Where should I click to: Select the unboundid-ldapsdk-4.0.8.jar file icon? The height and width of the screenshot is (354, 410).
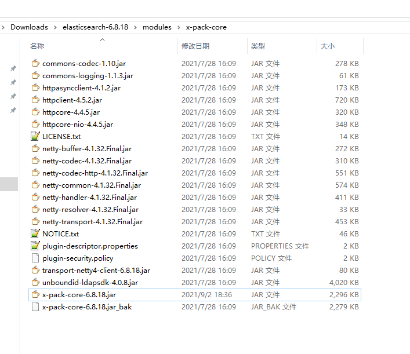(x=35, y=282)
